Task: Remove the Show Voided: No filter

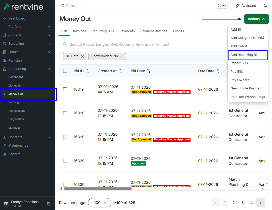Action: point(122,56)
